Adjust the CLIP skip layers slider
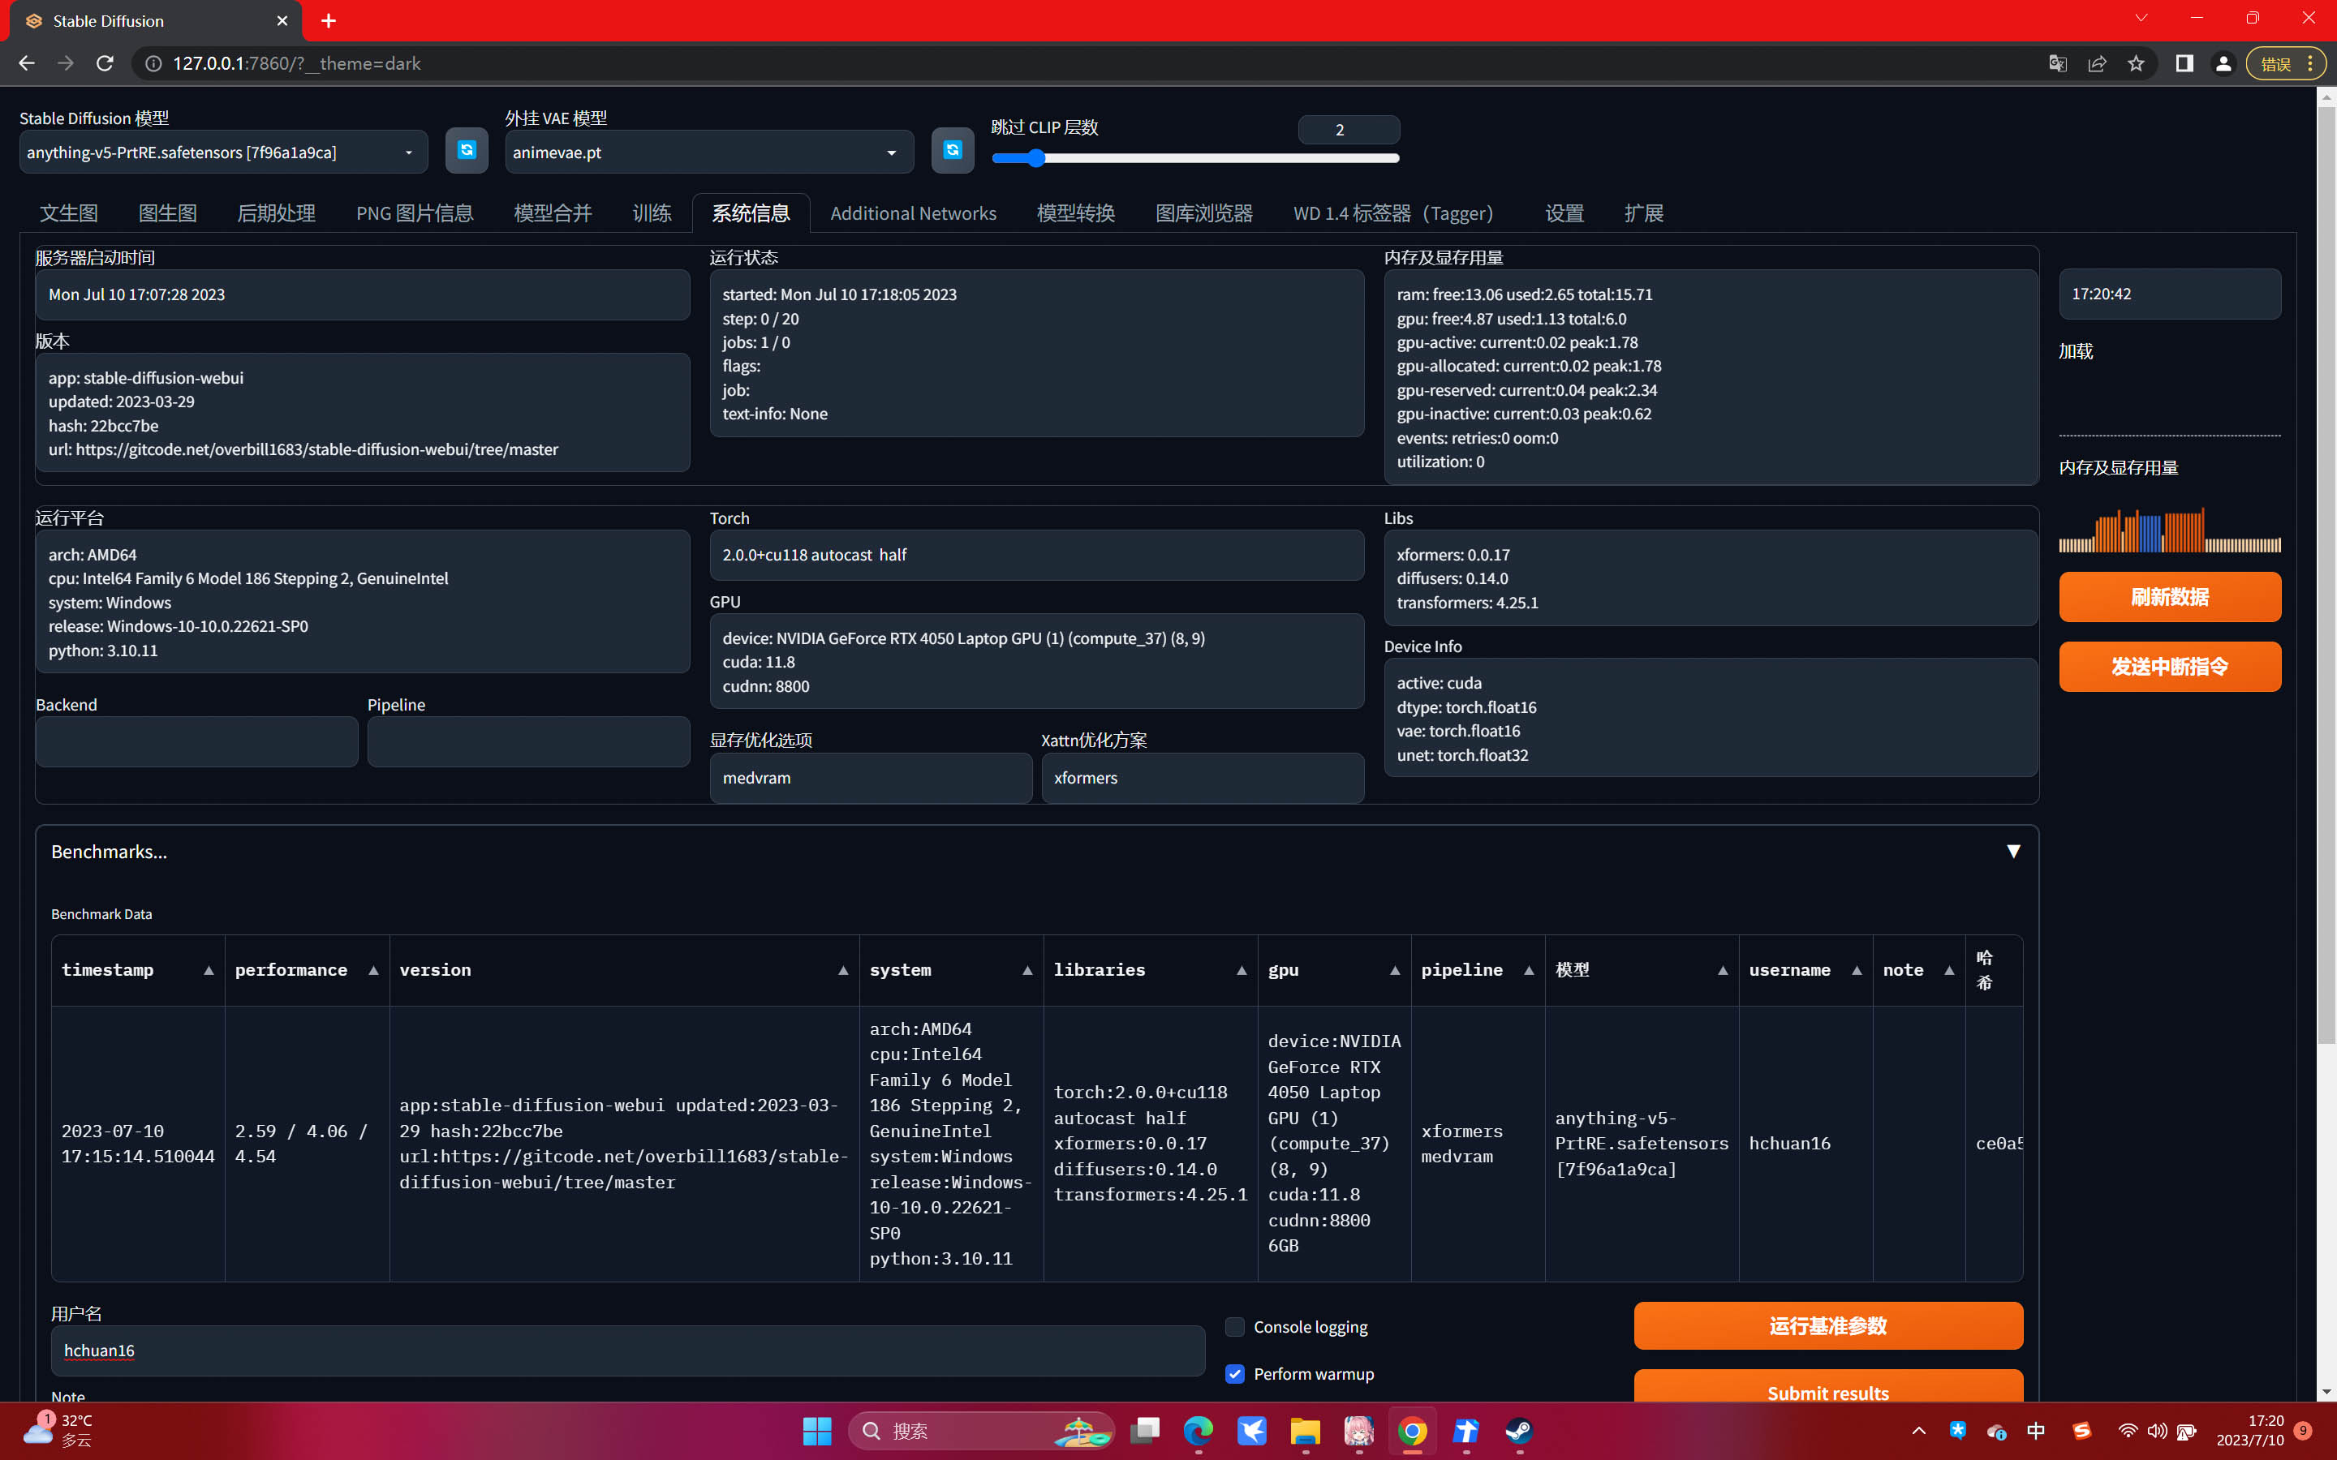The width and height of the screenshot is (2337, 1460). (1036, 158)
